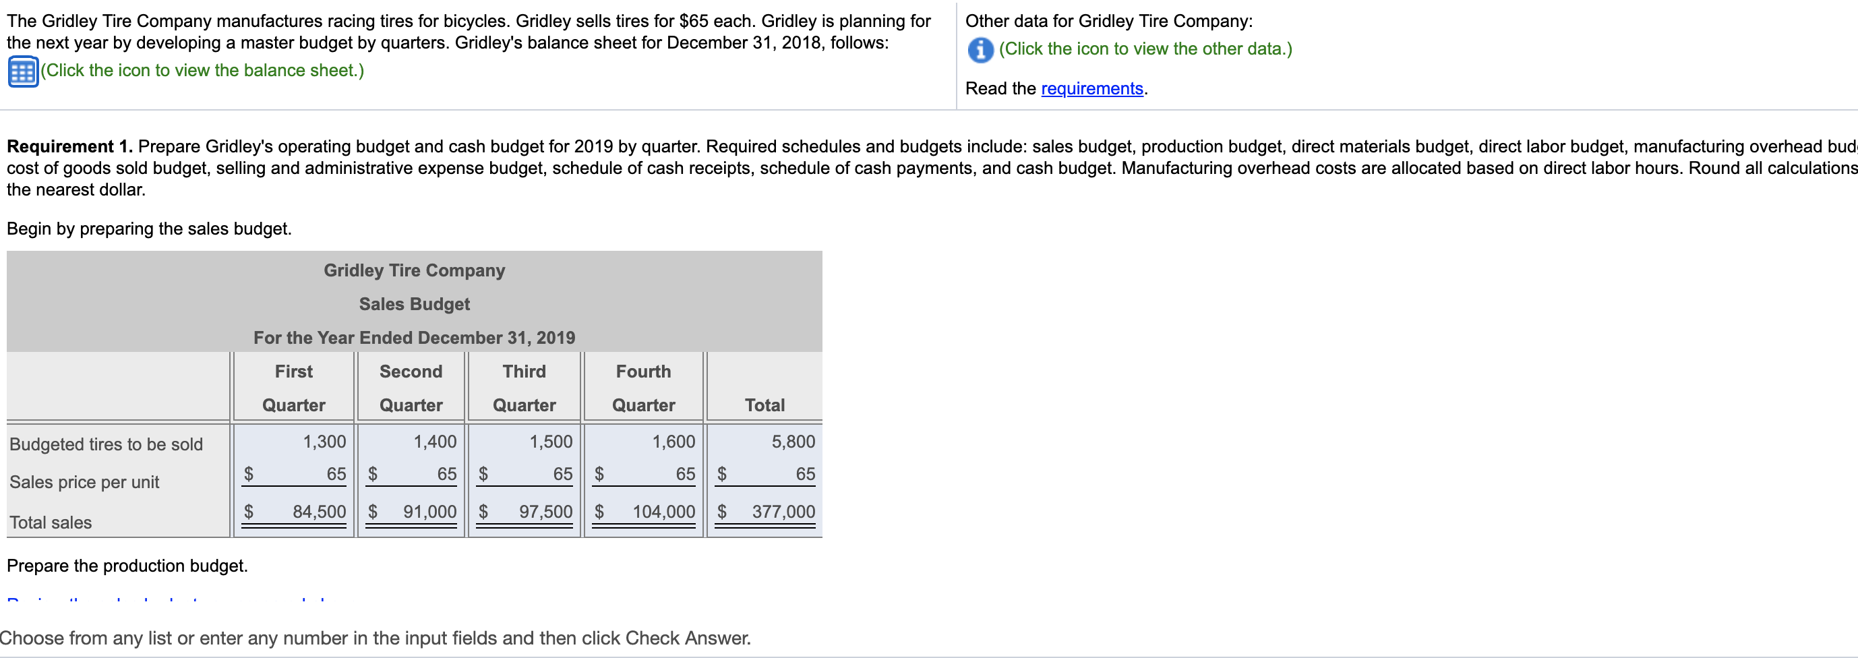
Task: Click the Second Quarter column header
Action: [411, 388]
